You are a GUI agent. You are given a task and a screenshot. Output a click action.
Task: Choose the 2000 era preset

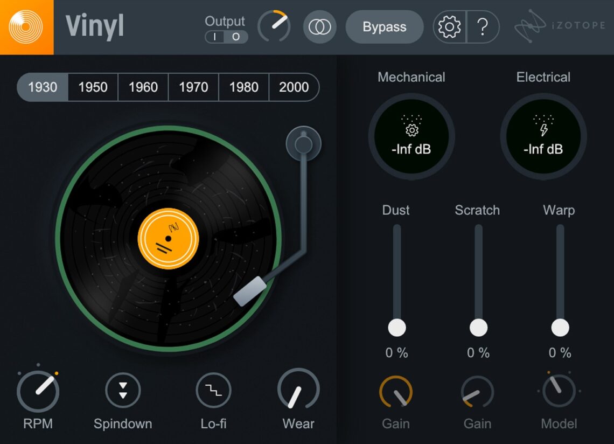click(294, 87)
